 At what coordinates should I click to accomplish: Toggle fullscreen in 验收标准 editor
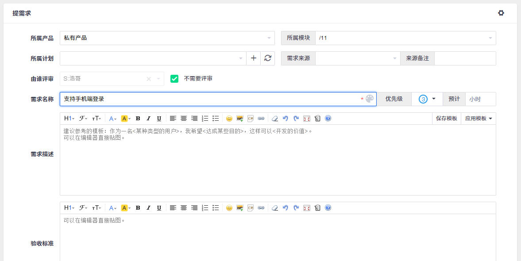click(307, 207)
